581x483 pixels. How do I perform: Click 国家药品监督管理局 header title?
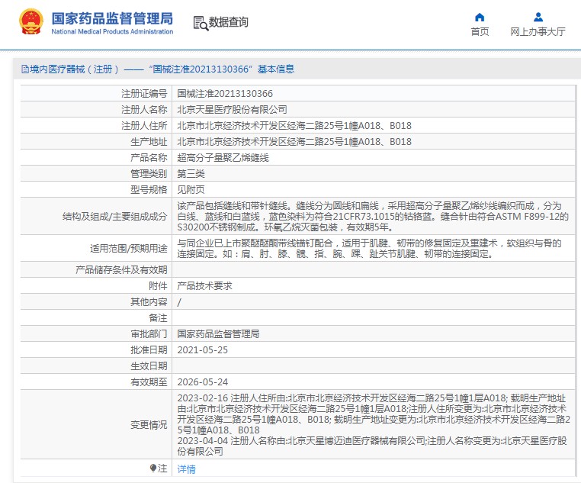(112, 18)
